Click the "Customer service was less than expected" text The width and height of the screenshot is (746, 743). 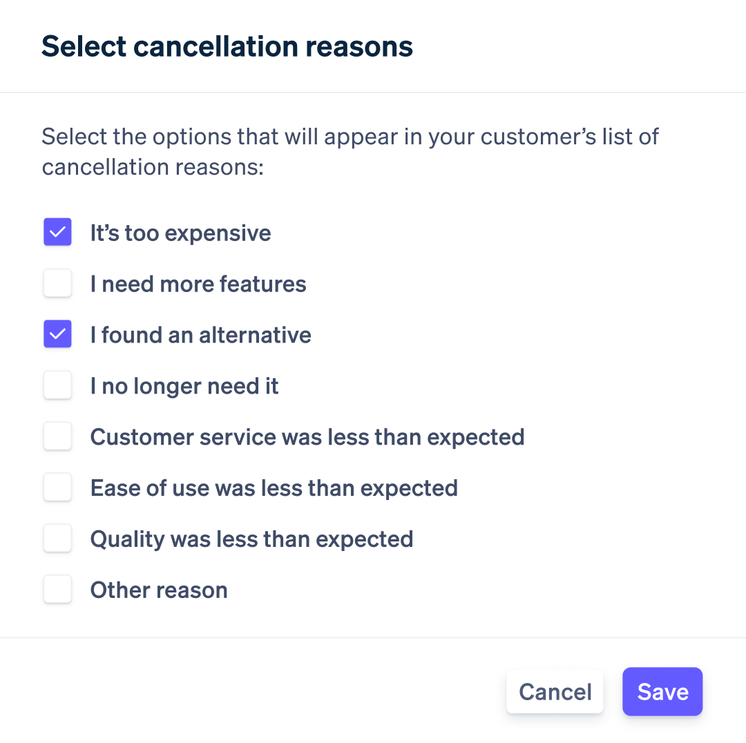[x=307, y=438]
